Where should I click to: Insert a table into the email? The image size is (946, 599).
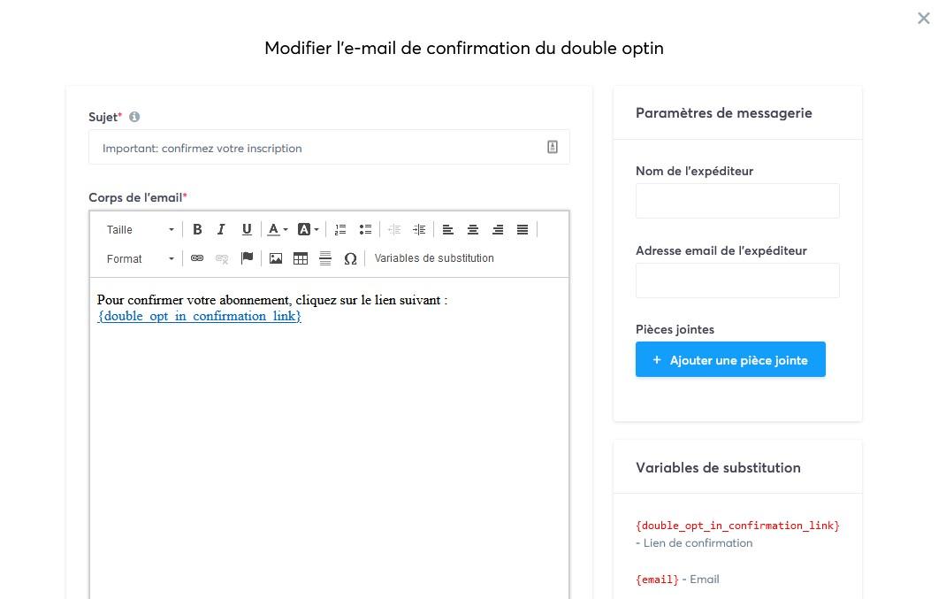coord(301,258)
